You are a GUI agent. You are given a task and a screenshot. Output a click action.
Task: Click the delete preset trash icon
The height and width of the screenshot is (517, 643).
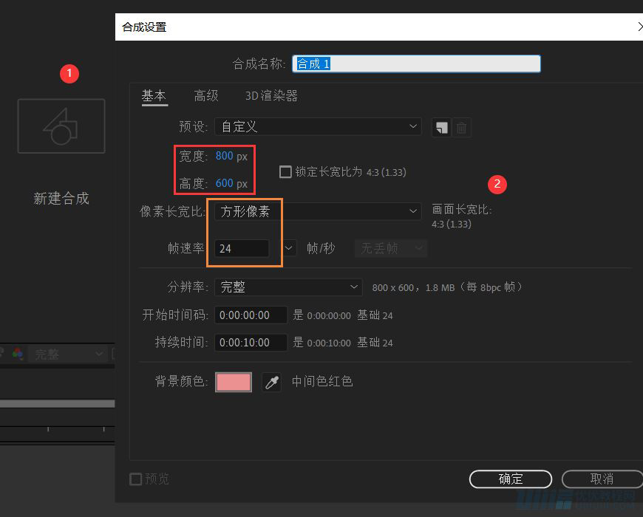pos(461,127)
